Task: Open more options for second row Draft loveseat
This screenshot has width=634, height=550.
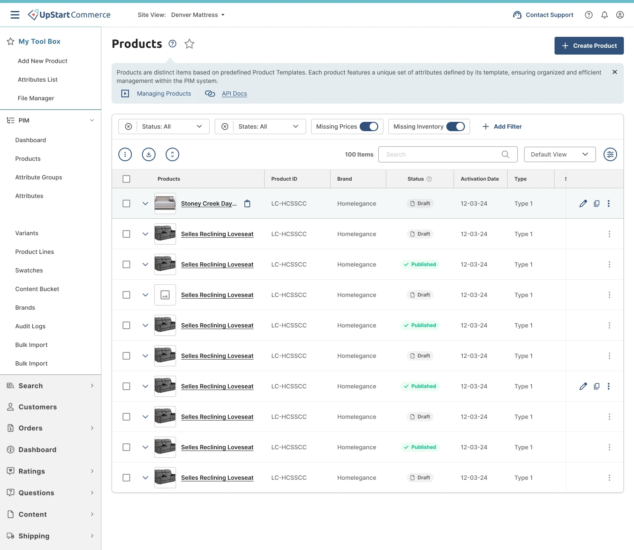Action: click(x=609, y=234)
